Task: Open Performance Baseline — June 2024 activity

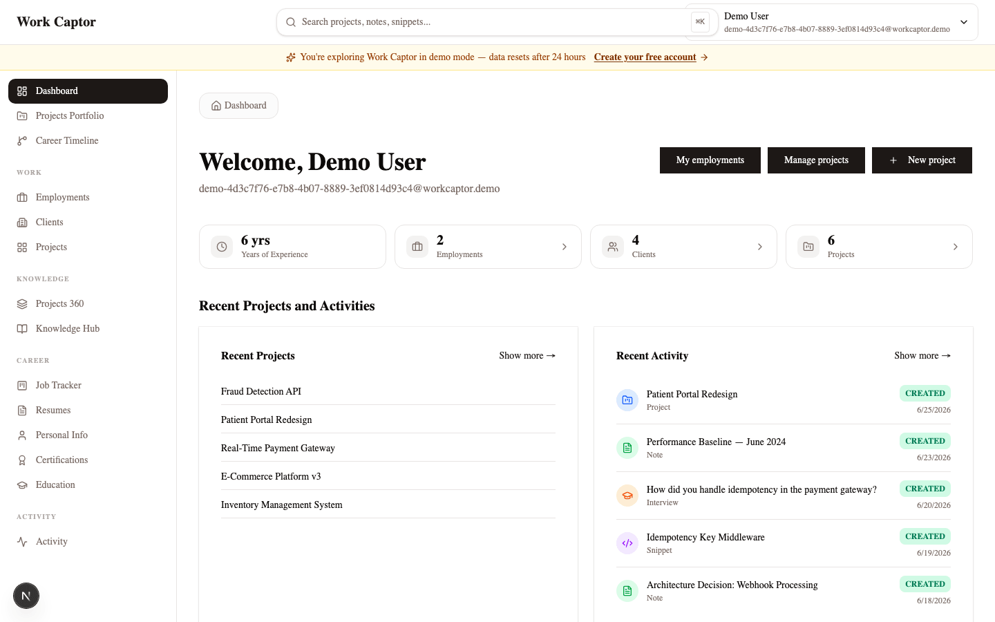Action: [x=716, y=442]
